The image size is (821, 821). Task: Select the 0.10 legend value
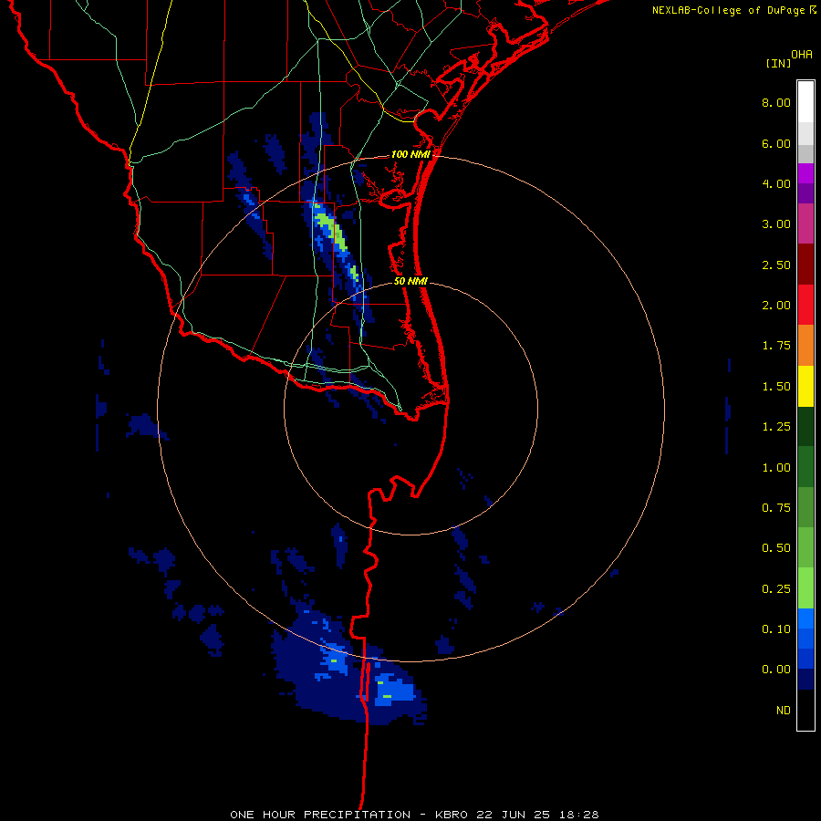[x=776, y=629]
